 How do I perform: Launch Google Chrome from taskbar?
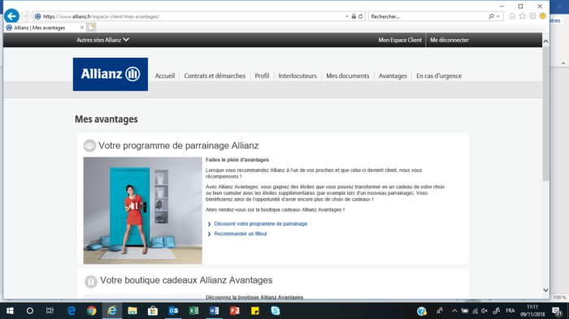pyautogui.click(x=91, y=311)
